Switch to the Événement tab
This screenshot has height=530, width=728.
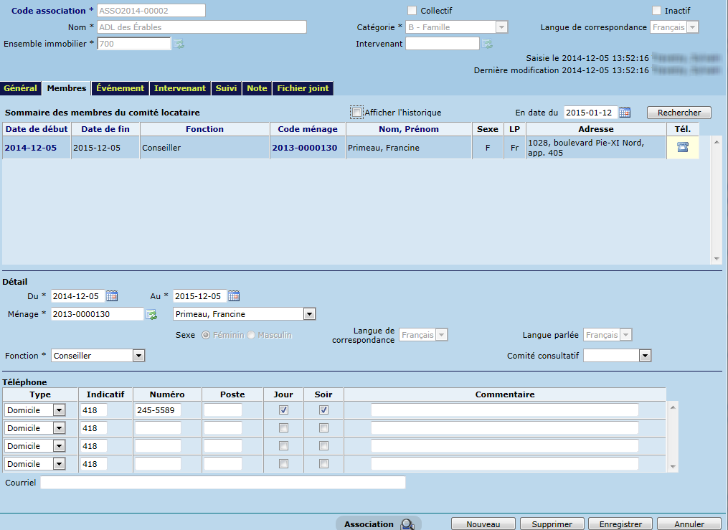point(120,88)
